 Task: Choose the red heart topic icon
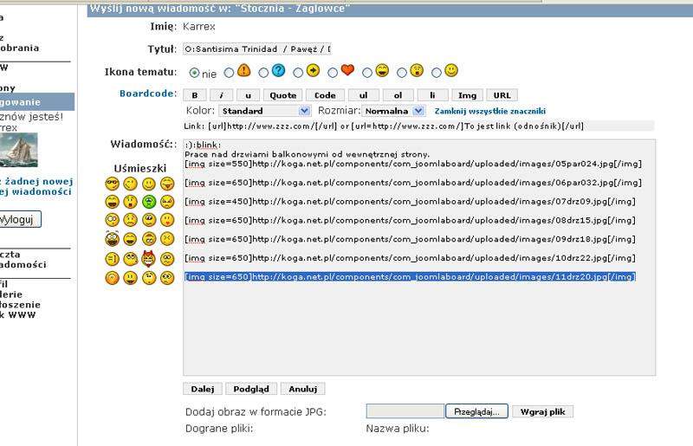pyautogui.click(x=347, y=71)
